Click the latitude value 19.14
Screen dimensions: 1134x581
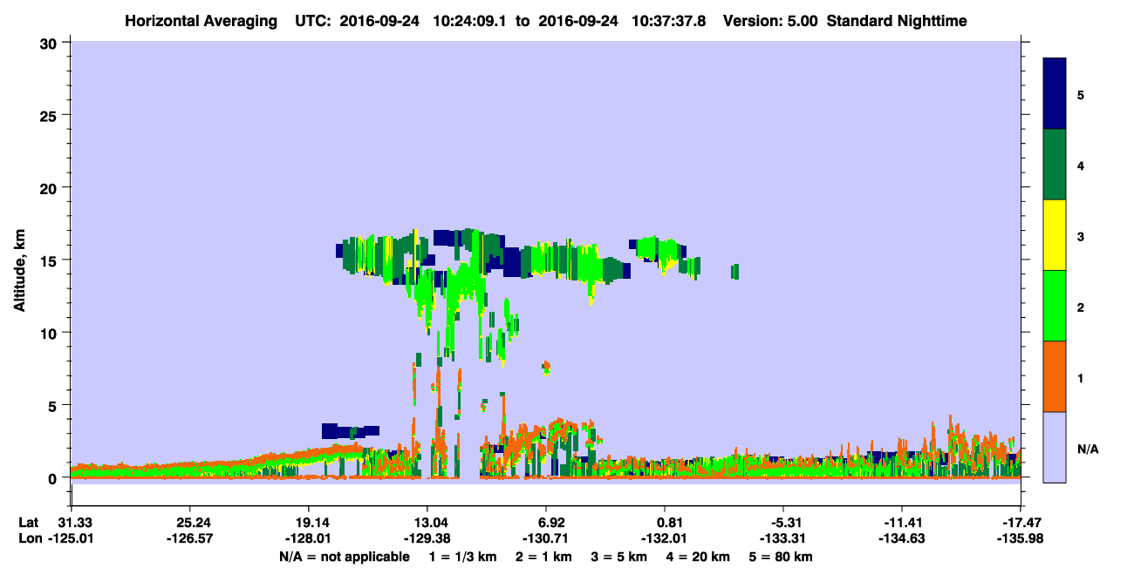[x=308, y=523]
